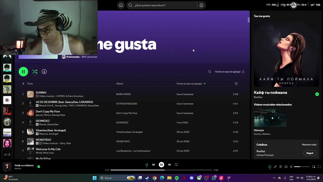Click DUMBAI duration 2:28
This screenshot has width=323, height=182.
point(235,94)
